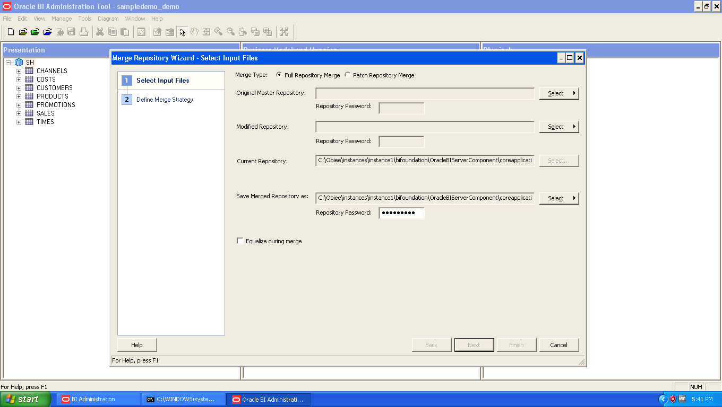Viewport: 722px width, 407px height.
Task: Click the consistency check toolbar icon
Action: click(x=141, y=32)
